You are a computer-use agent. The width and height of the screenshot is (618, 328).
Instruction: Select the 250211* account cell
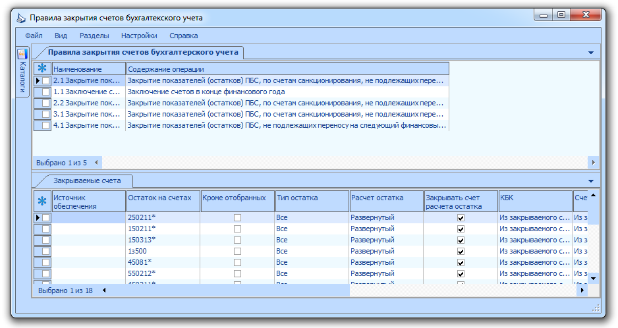click(x=163, y=217)
